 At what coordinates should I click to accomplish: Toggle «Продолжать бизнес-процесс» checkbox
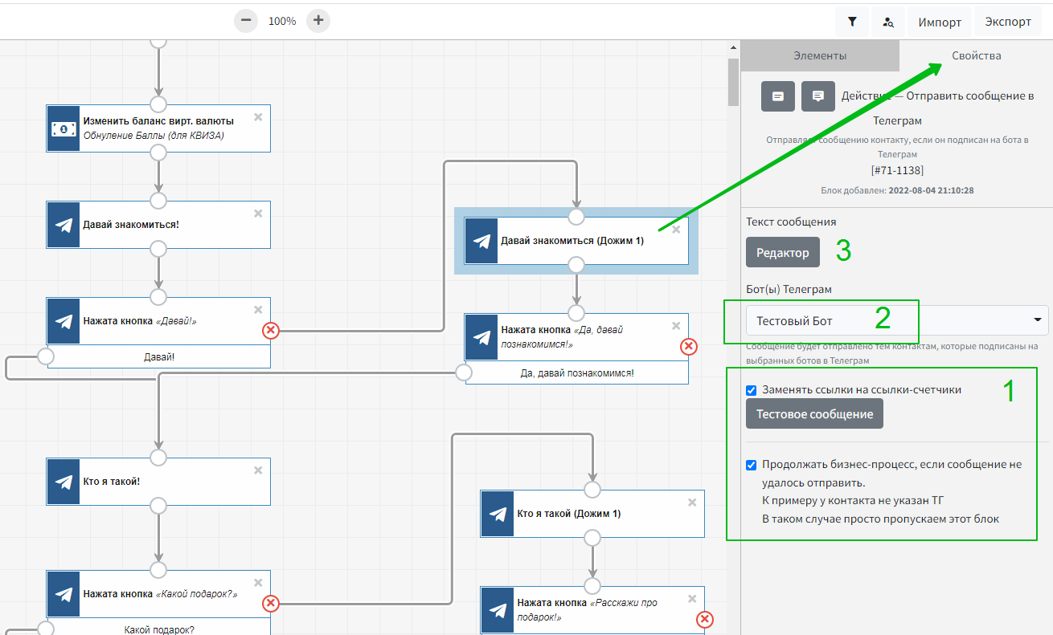coord(752,465)
